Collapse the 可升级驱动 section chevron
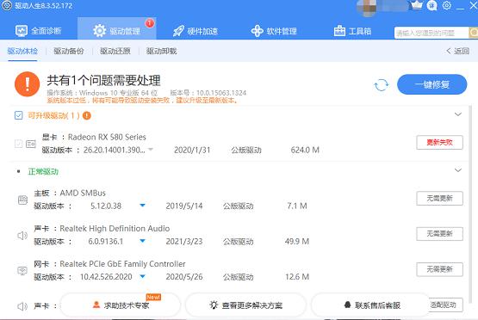The width and height of the screenshot is (478, 320). (458, 114)
